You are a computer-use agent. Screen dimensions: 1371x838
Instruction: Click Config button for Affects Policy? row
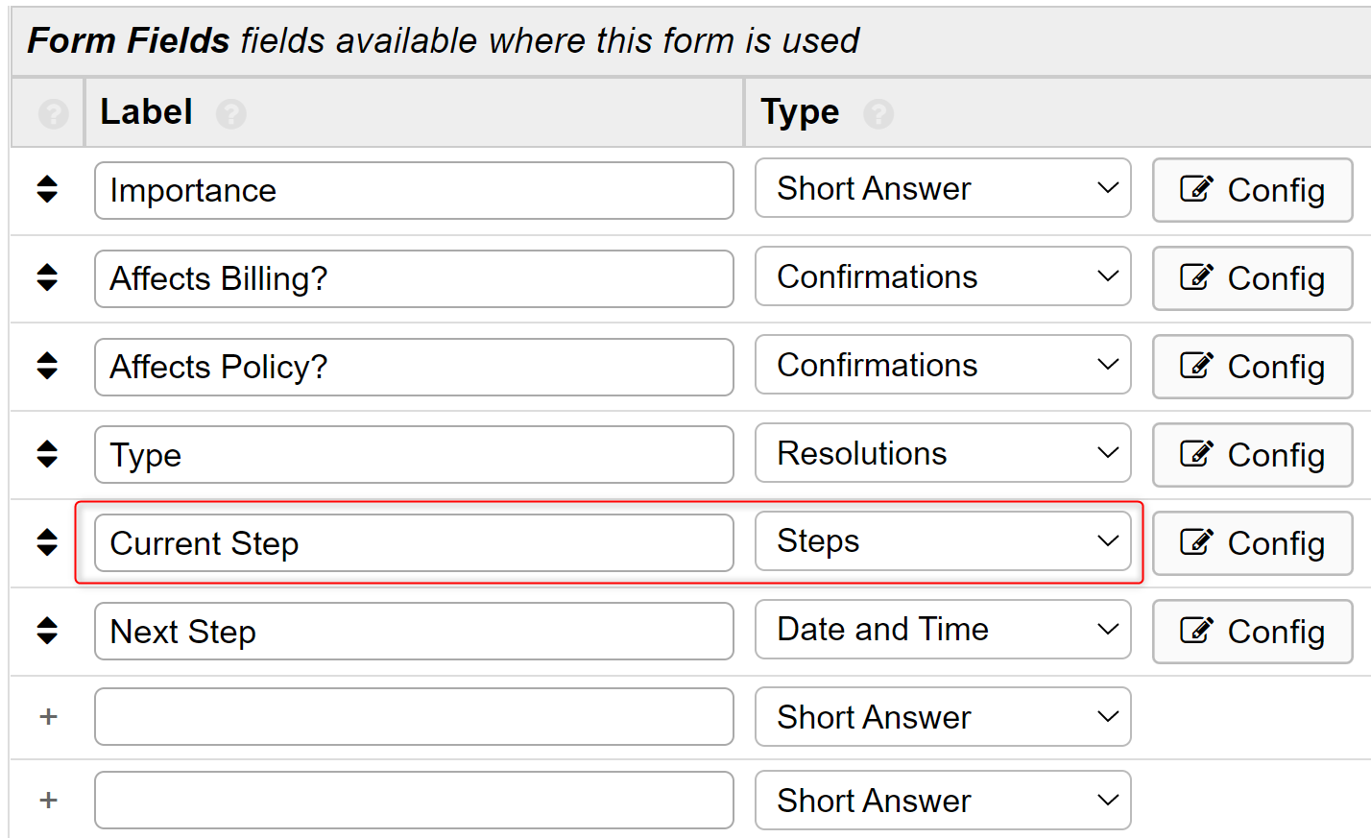pos(1252,367)
